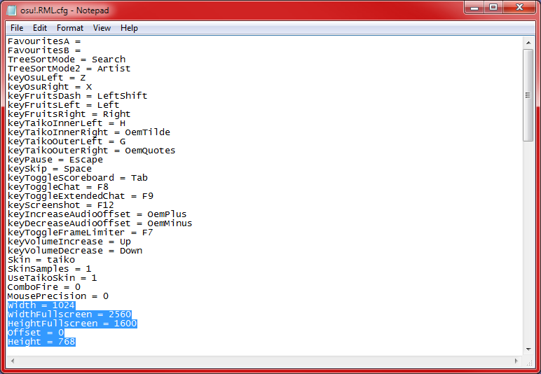The image size is (541, 374).
Task: Click the line 'FavouritesA ='
Action: tap(44, 41)
